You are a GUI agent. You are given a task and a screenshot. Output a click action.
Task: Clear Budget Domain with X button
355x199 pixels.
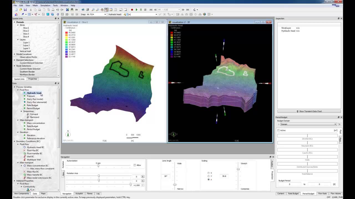(339, 124)
